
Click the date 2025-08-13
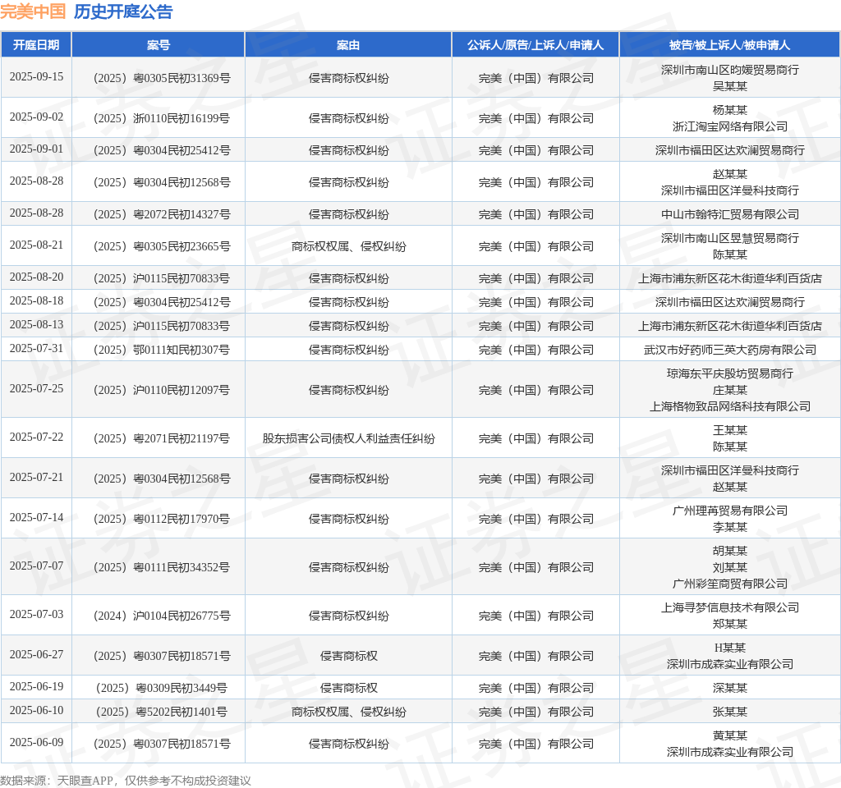click(x=36, y=325)
